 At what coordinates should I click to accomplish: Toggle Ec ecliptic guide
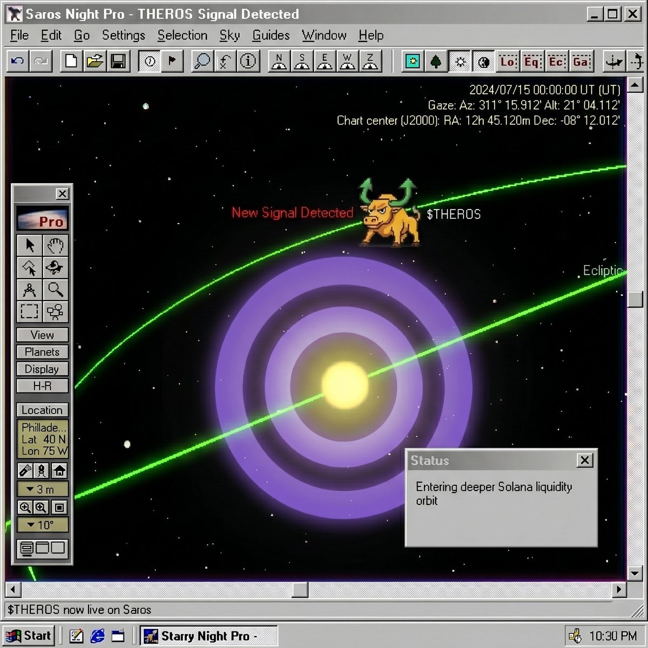pyautogui.click(x=557, y=62)
